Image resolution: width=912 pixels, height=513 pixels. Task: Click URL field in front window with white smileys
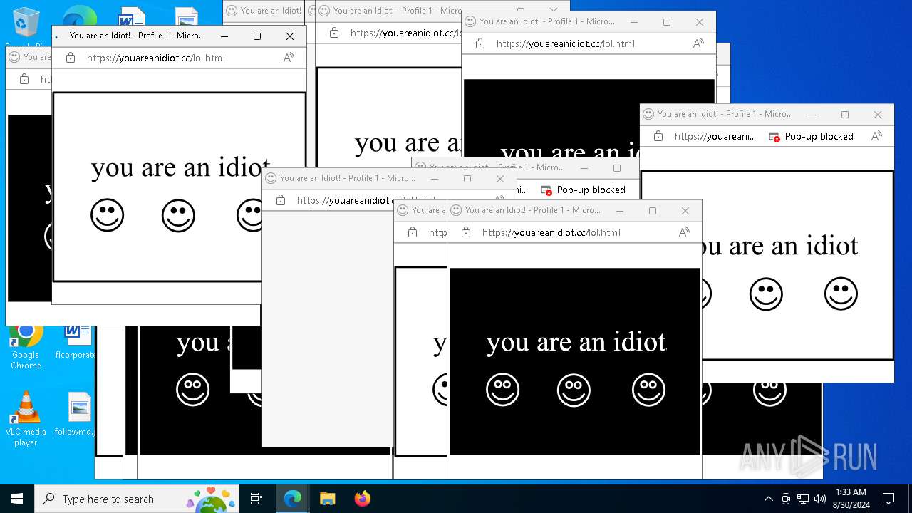click(551, 232)
